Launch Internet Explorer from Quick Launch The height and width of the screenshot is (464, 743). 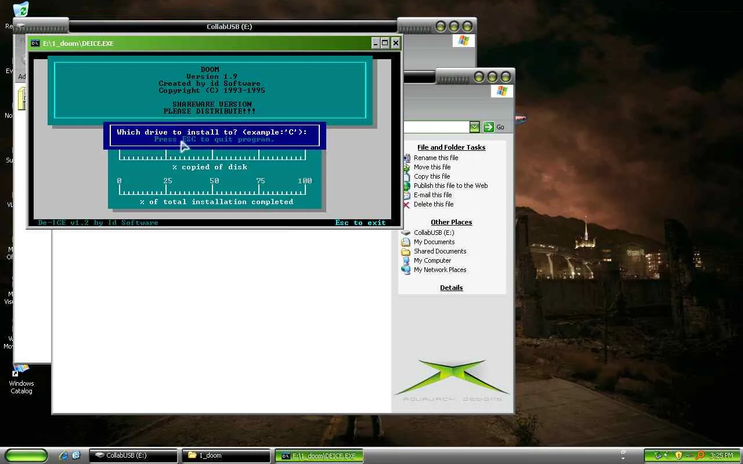[64, 456]
